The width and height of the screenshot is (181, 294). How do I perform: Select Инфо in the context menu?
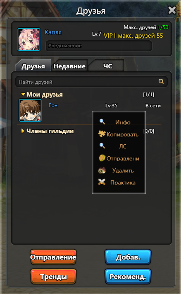(x=123, y=122)
